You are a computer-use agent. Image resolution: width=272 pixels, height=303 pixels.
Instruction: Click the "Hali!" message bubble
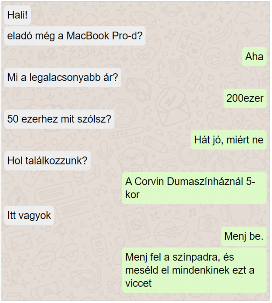click(x=17, y=15)
